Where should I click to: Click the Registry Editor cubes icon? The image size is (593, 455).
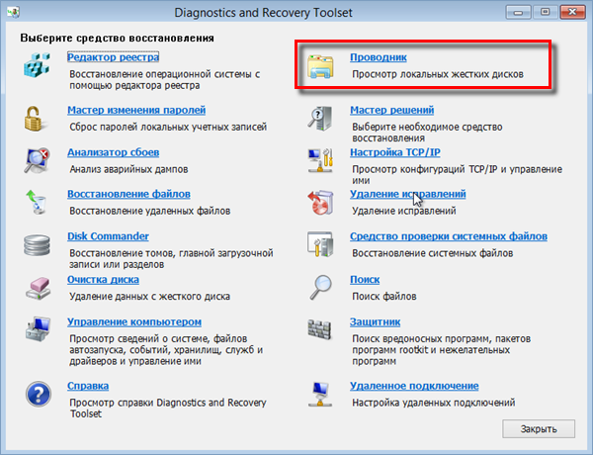37,65
